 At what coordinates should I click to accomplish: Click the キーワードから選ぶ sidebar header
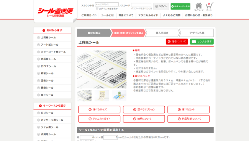(x=52, y=106)
